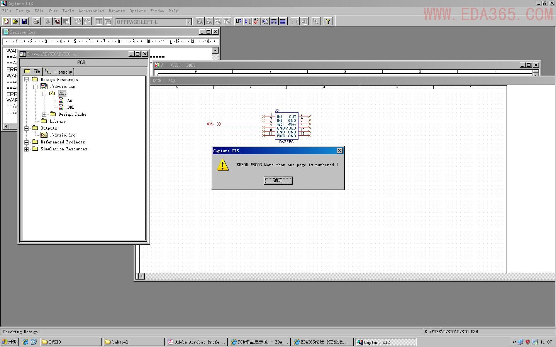Close the Capture CIS error dialog

pos(339,151)
